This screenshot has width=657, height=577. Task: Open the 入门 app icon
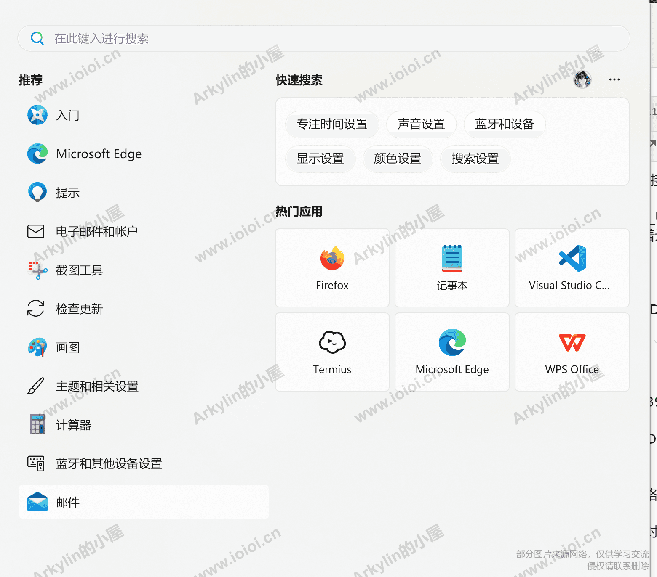click(x=37, y=115)
